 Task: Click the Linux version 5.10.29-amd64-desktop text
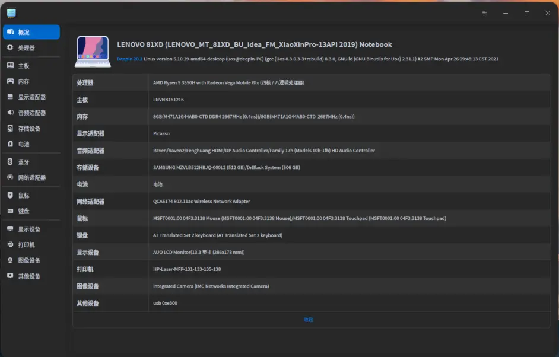pos(321,59)
